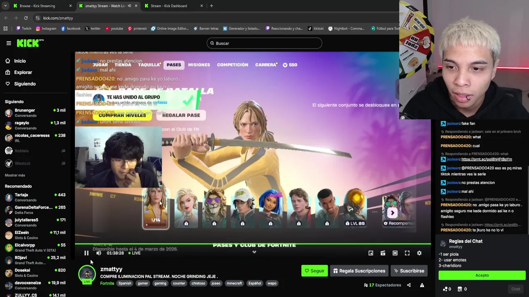Toggle theater mode in the player

coord(395,253)
